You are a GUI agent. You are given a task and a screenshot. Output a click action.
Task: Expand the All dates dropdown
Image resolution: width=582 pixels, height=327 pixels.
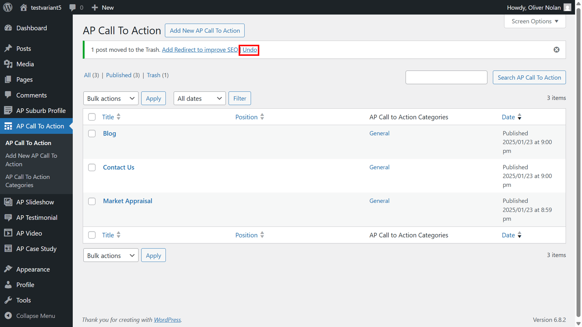coord(200,98)
